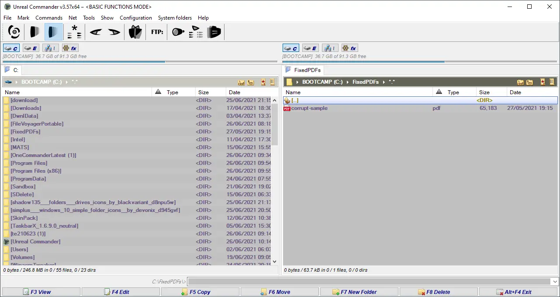
Task: Click the F3 View button
Action: [x=41, y=292]
